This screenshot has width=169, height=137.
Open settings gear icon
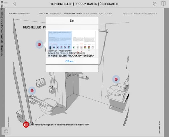point(155,4)
